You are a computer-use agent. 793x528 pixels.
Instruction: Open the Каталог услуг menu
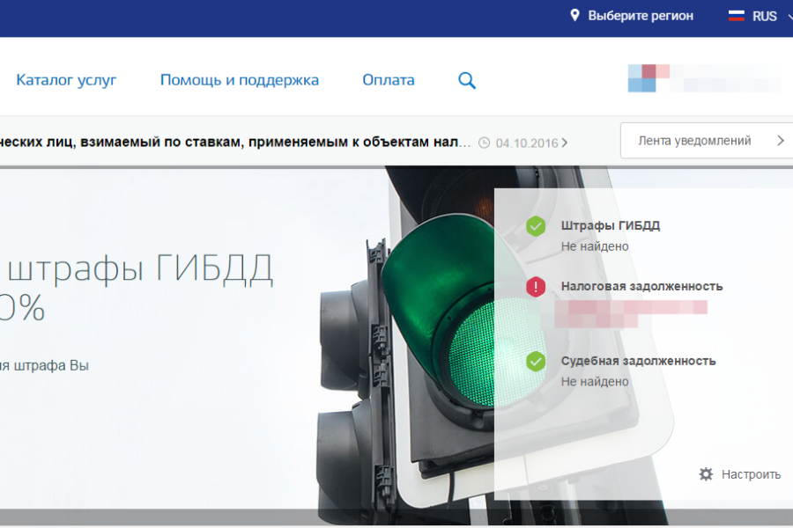66,79
